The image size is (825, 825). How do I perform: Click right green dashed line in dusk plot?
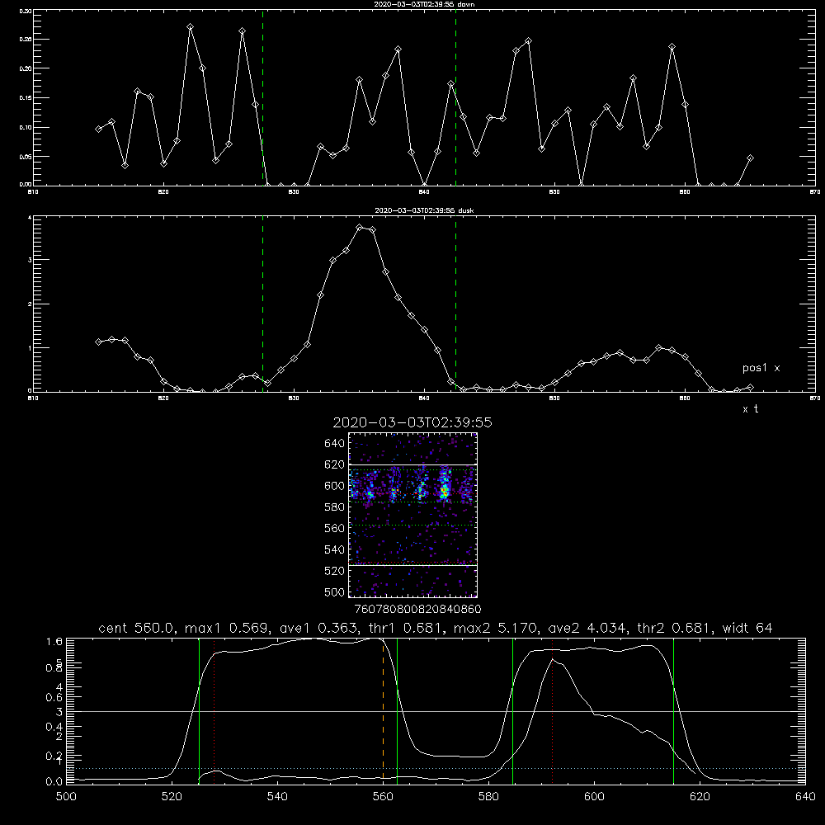[455, 304]
